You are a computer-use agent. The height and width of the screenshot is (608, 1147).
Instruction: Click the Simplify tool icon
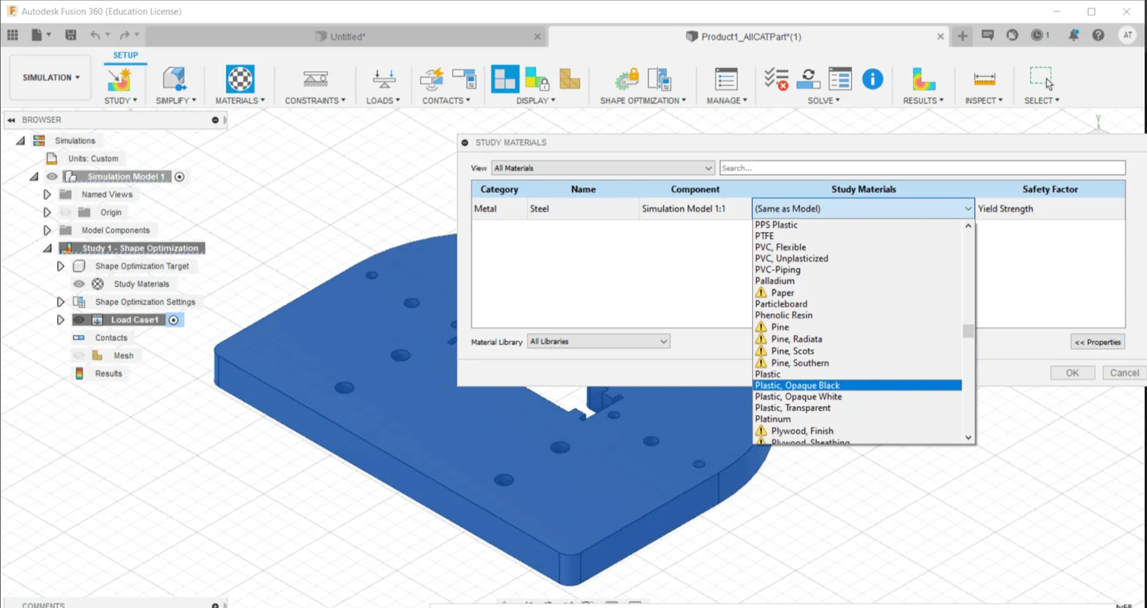pyautogui.click(x=174, y=79)
